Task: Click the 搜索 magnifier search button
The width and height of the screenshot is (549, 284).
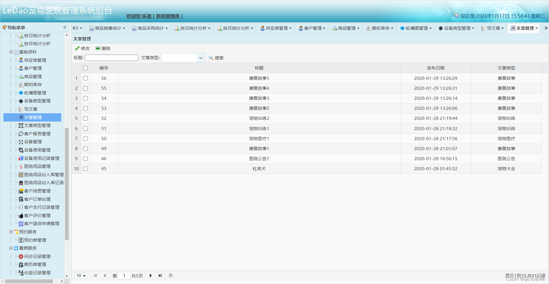Action: pyautogui.click(x=216, y=58)
